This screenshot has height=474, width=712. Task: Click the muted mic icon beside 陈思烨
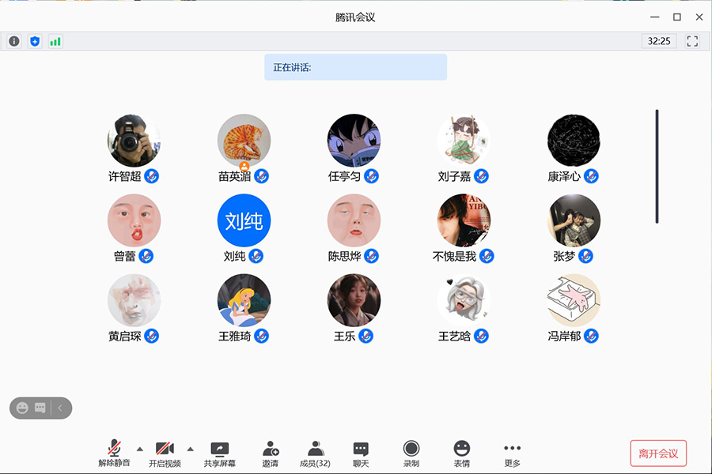(x=372, y=256)
